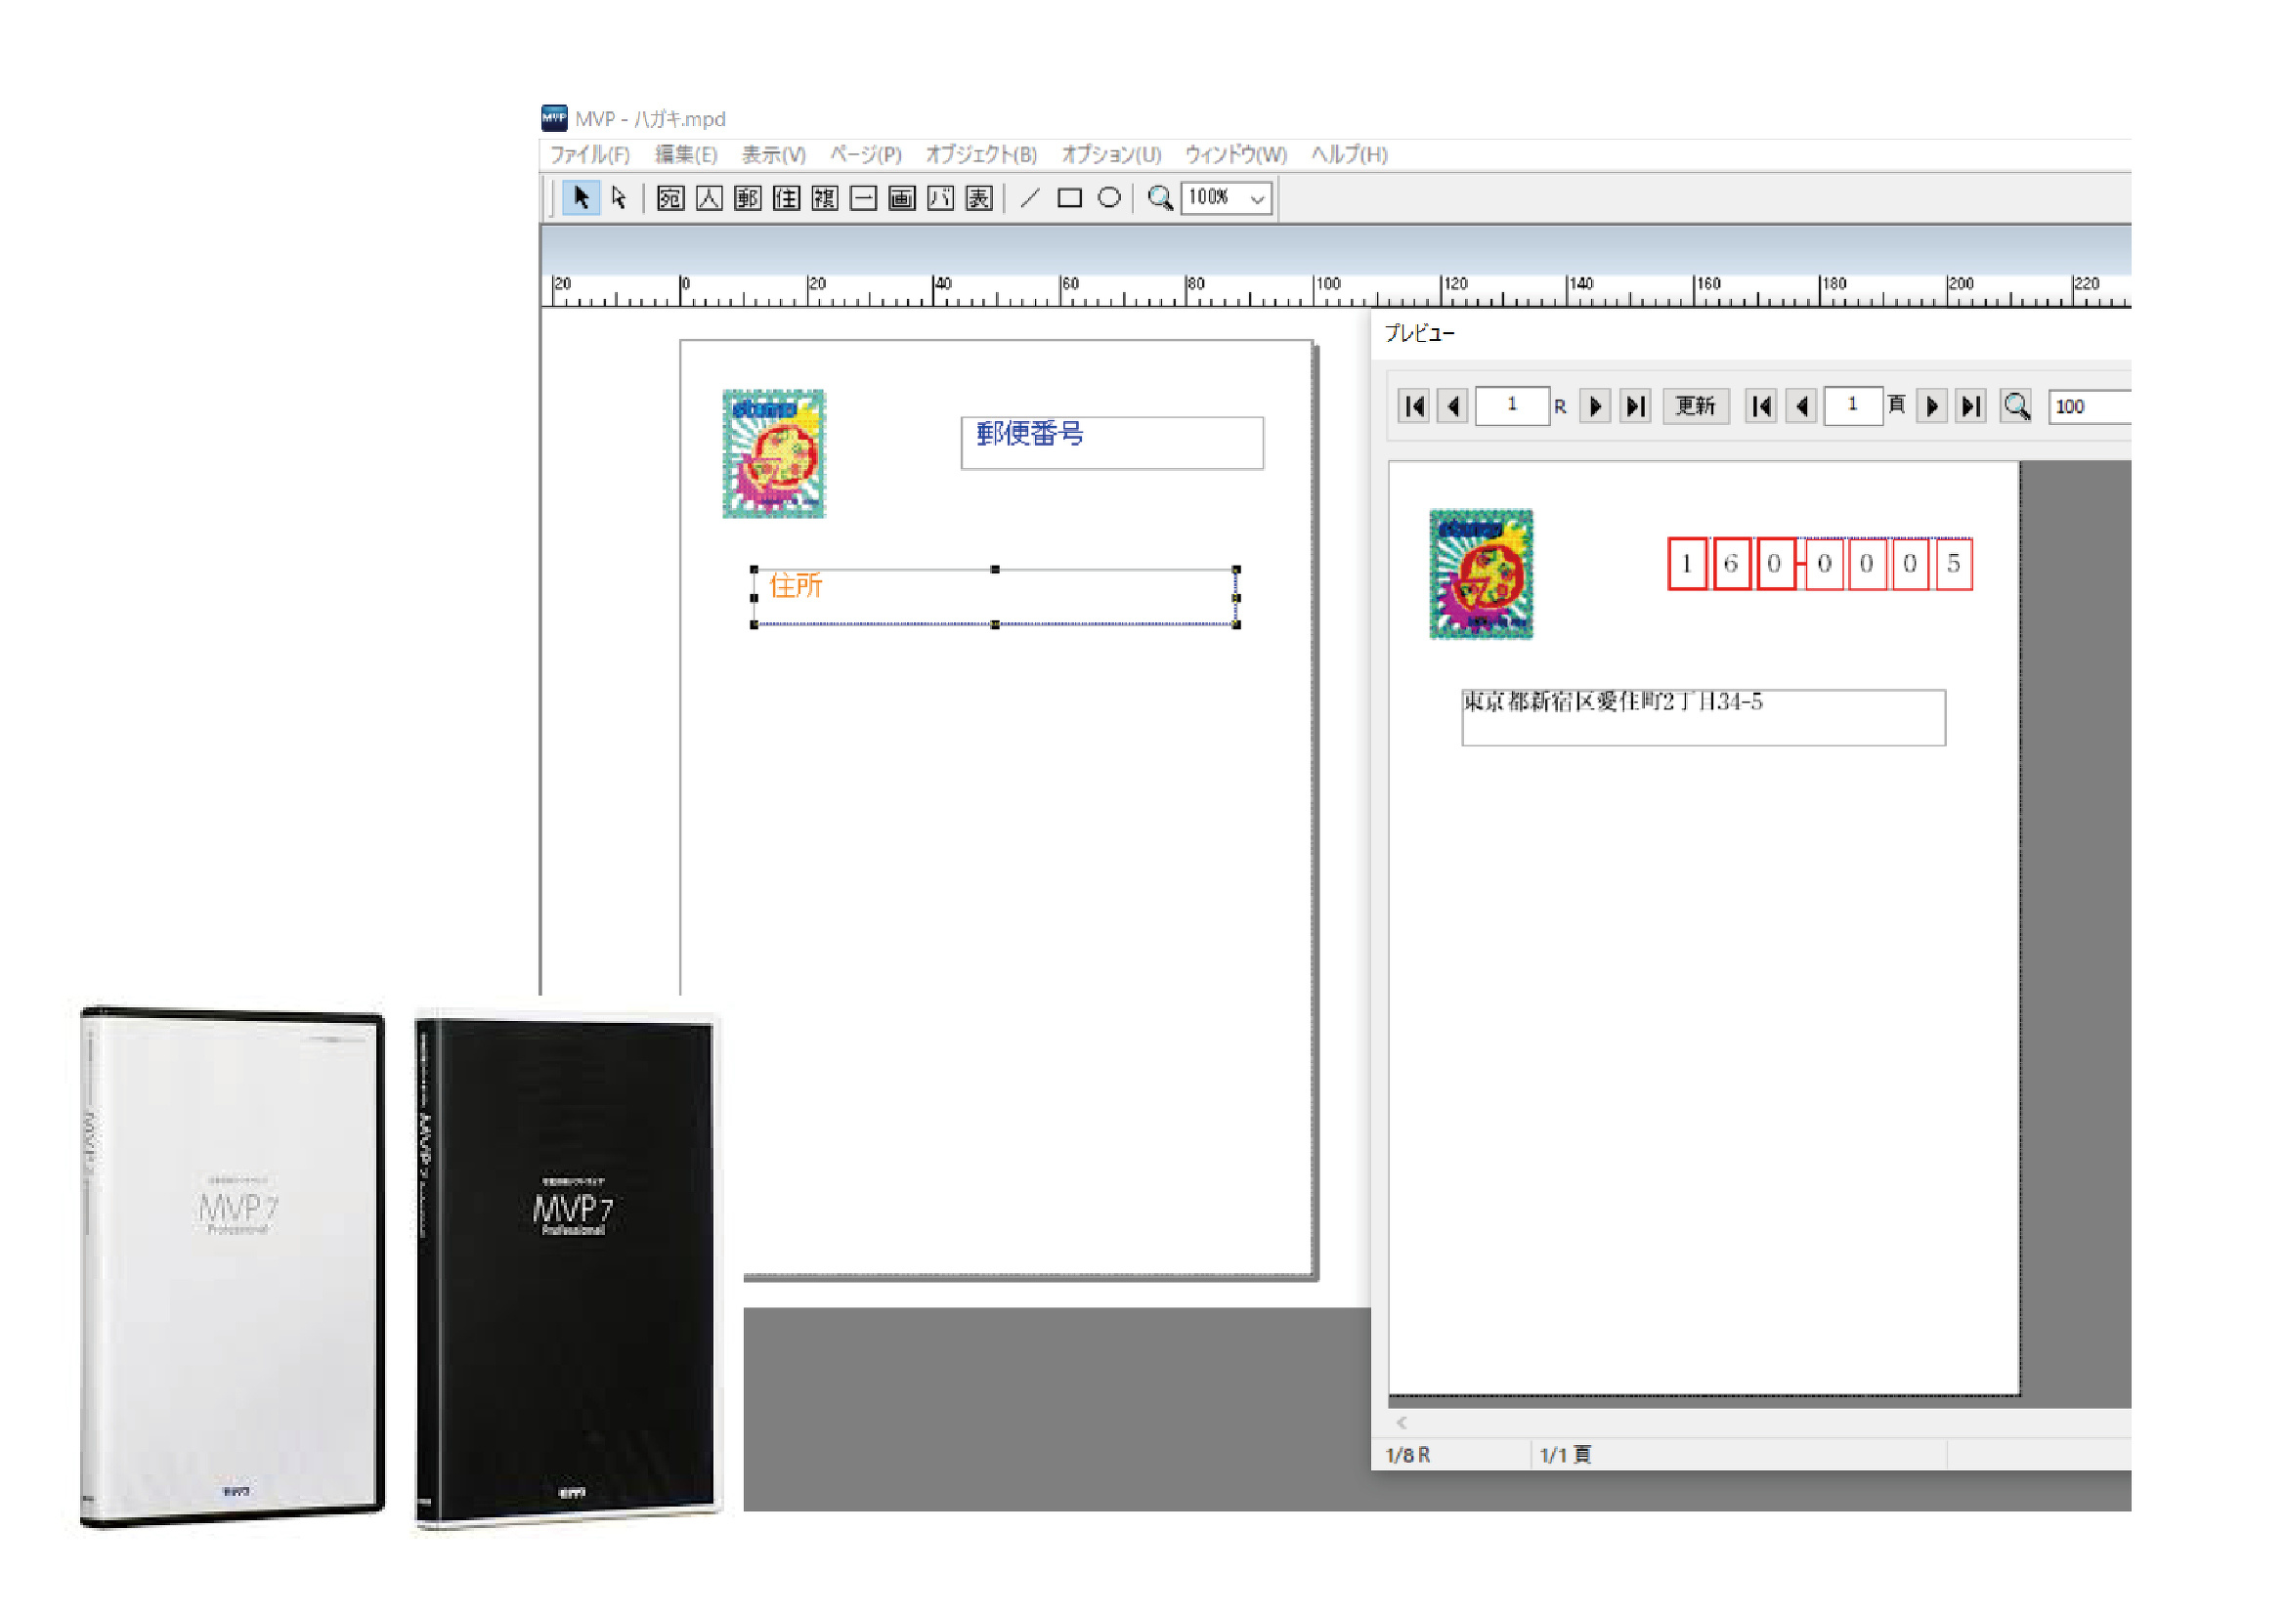Click the 住 address object tool

(x=787, y=198)
